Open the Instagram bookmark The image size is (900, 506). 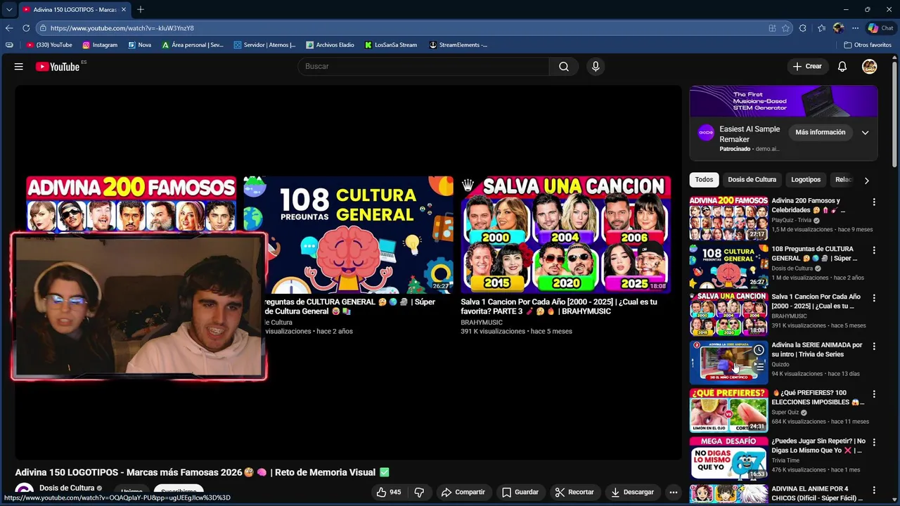[100, 45]
